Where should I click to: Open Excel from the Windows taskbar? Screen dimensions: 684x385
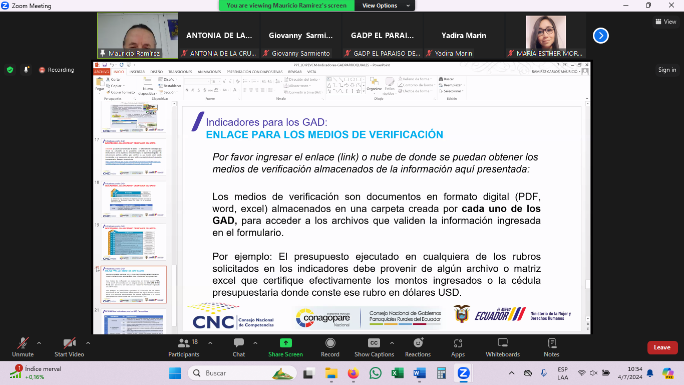397,373
